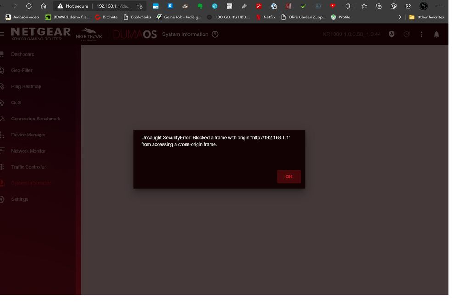Open Settings in the sidebar
Viewport: 459px width, 306px height.
point(20,199)
